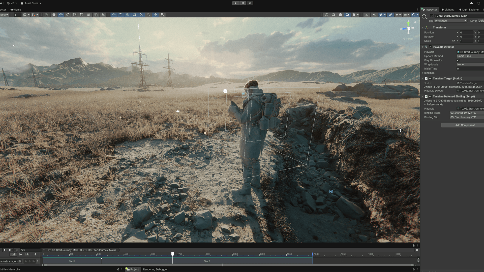The width and height of the screenshot is (484, 272).
Task: Toggle the scene gizmo rotation lock
Action: pos(415,22)
